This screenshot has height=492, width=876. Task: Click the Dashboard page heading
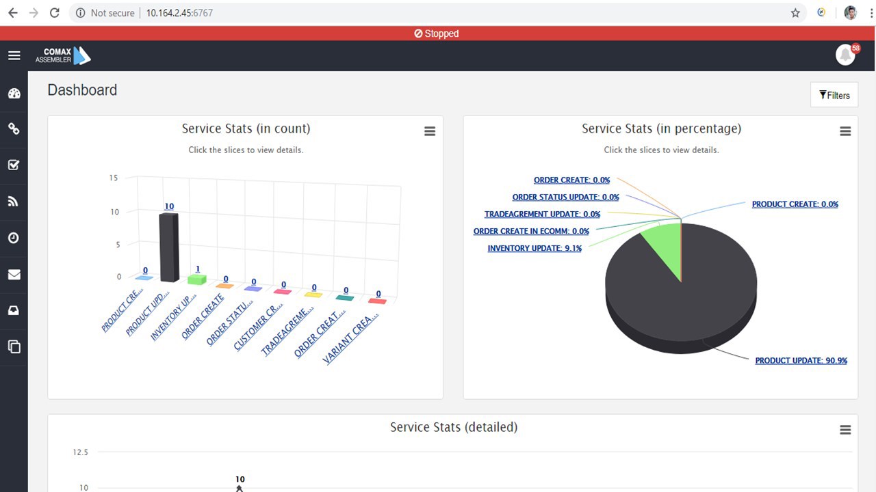coord(82,90)
